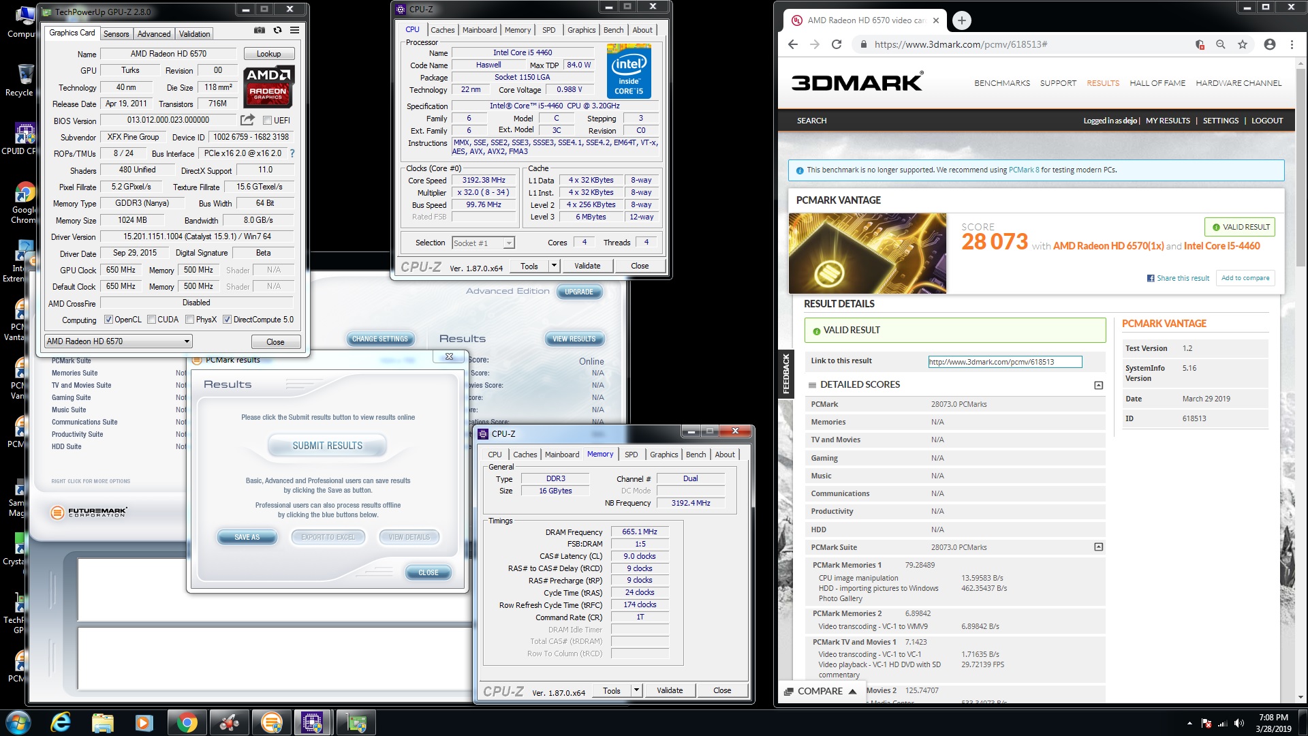The width and height of the screenshot is (1308, 736).
Task: Click the VIEW RESULTS button in PCMark
Action: click(x=574, y=339)
